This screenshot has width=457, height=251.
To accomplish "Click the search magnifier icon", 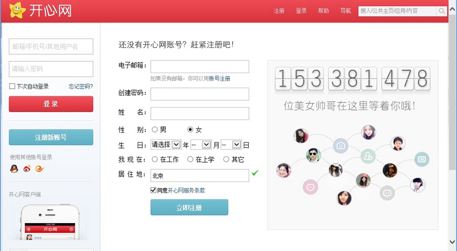I will (x=442, y=11).
